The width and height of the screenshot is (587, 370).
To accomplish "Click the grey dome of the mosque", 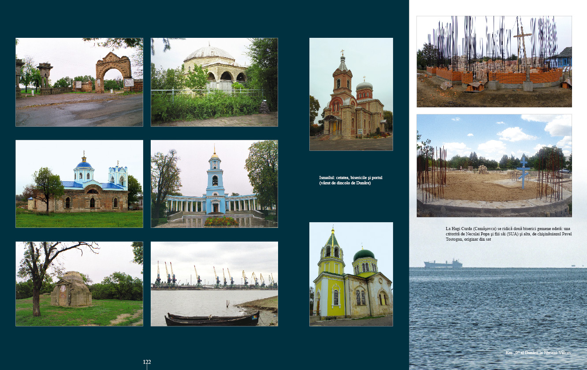I will pos(209,54).
